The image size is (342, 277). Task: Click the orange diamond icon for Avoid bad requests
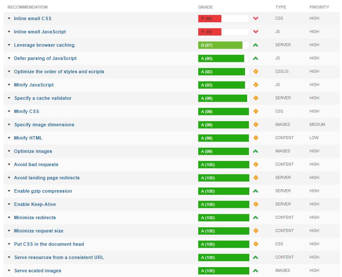pyautogui.click(x=256, y=164)
